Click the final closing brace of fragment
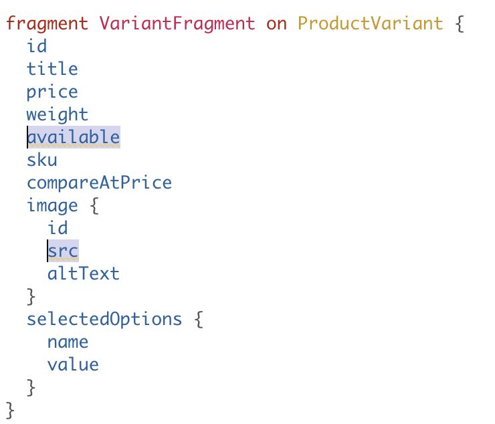The height and width of the screenshot is (424, 495). click(x=11, y=411)
